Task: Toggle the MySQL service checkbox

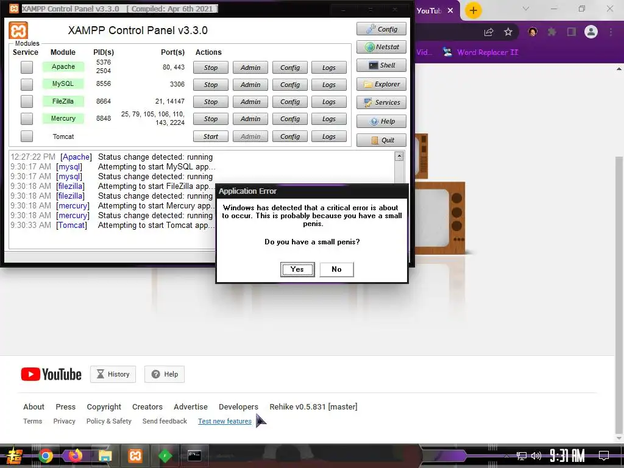Action: (x=27, y=84)
